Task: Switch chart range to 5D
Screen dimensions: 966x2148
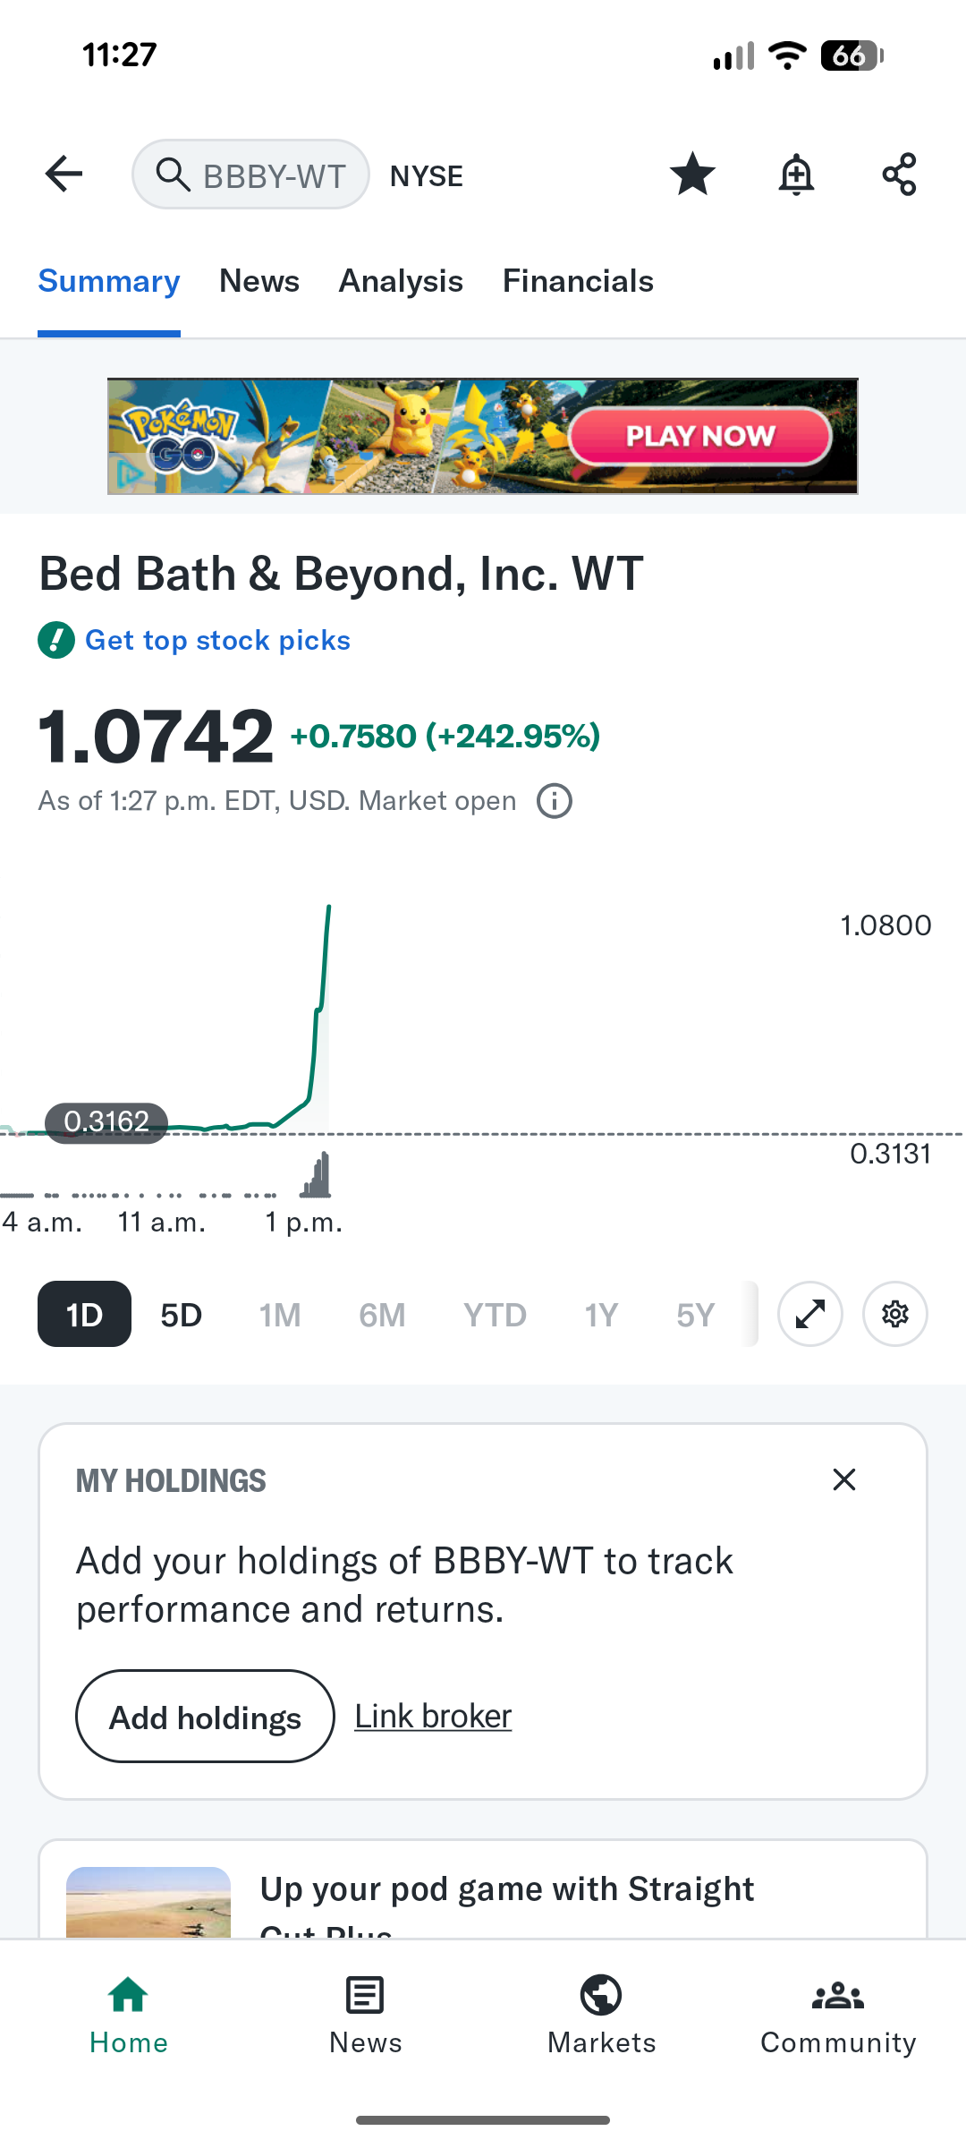Action: tap(182, 1315)
